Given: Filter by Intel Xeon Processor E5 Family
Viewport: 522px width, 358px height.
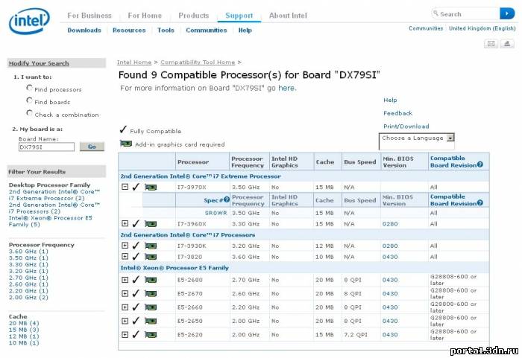Looking at the screenshot, I should click(x=50, y=221).
